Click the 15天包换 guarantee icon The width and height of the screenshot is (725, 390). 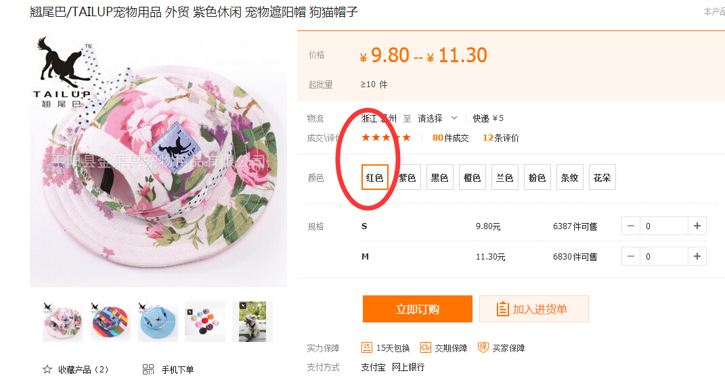(366, 347)
